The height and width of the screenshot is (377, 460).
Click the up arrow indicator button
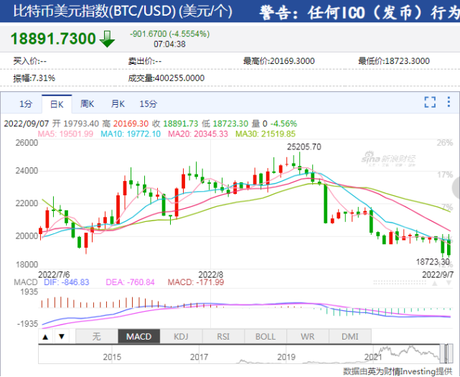tap(45, 336)
